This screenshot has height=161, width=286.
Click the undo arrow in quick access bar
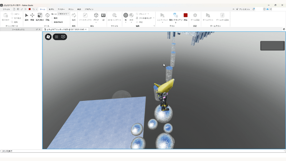[x=33, y=9]
